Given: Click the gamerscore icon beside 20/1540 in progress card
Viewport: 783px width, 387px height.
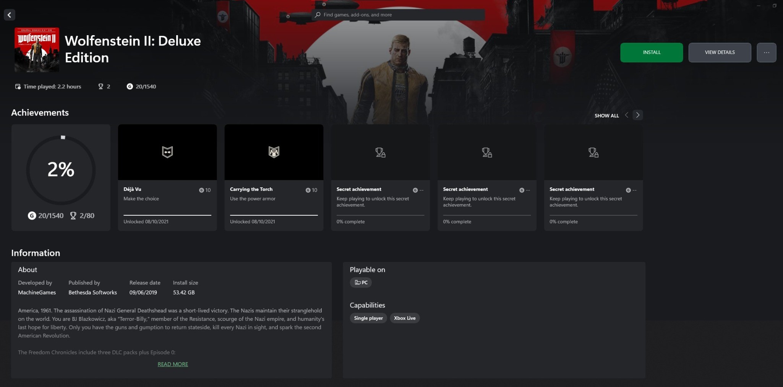Looking at the screenshot, I should pos(32,216).
